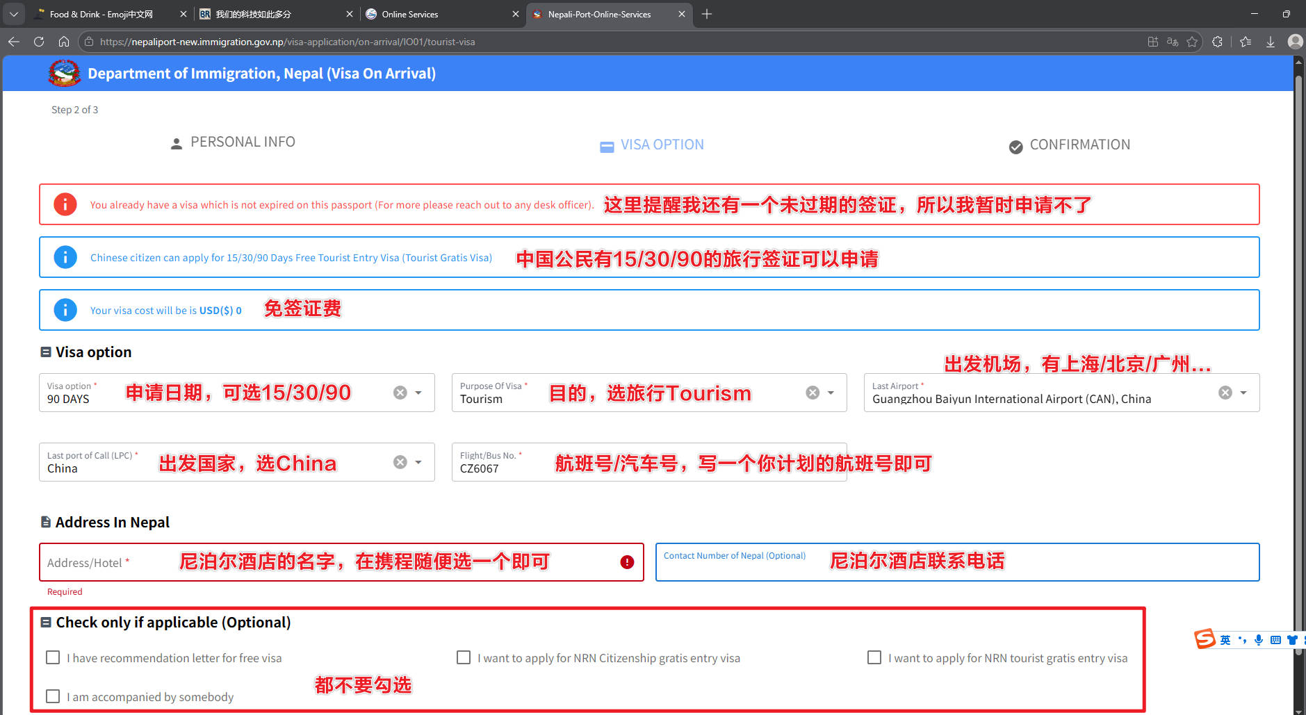Screen dimensions: 1306x715
Task: Clear the Last Airport selection with its X icon
Action: (1225, 392)
